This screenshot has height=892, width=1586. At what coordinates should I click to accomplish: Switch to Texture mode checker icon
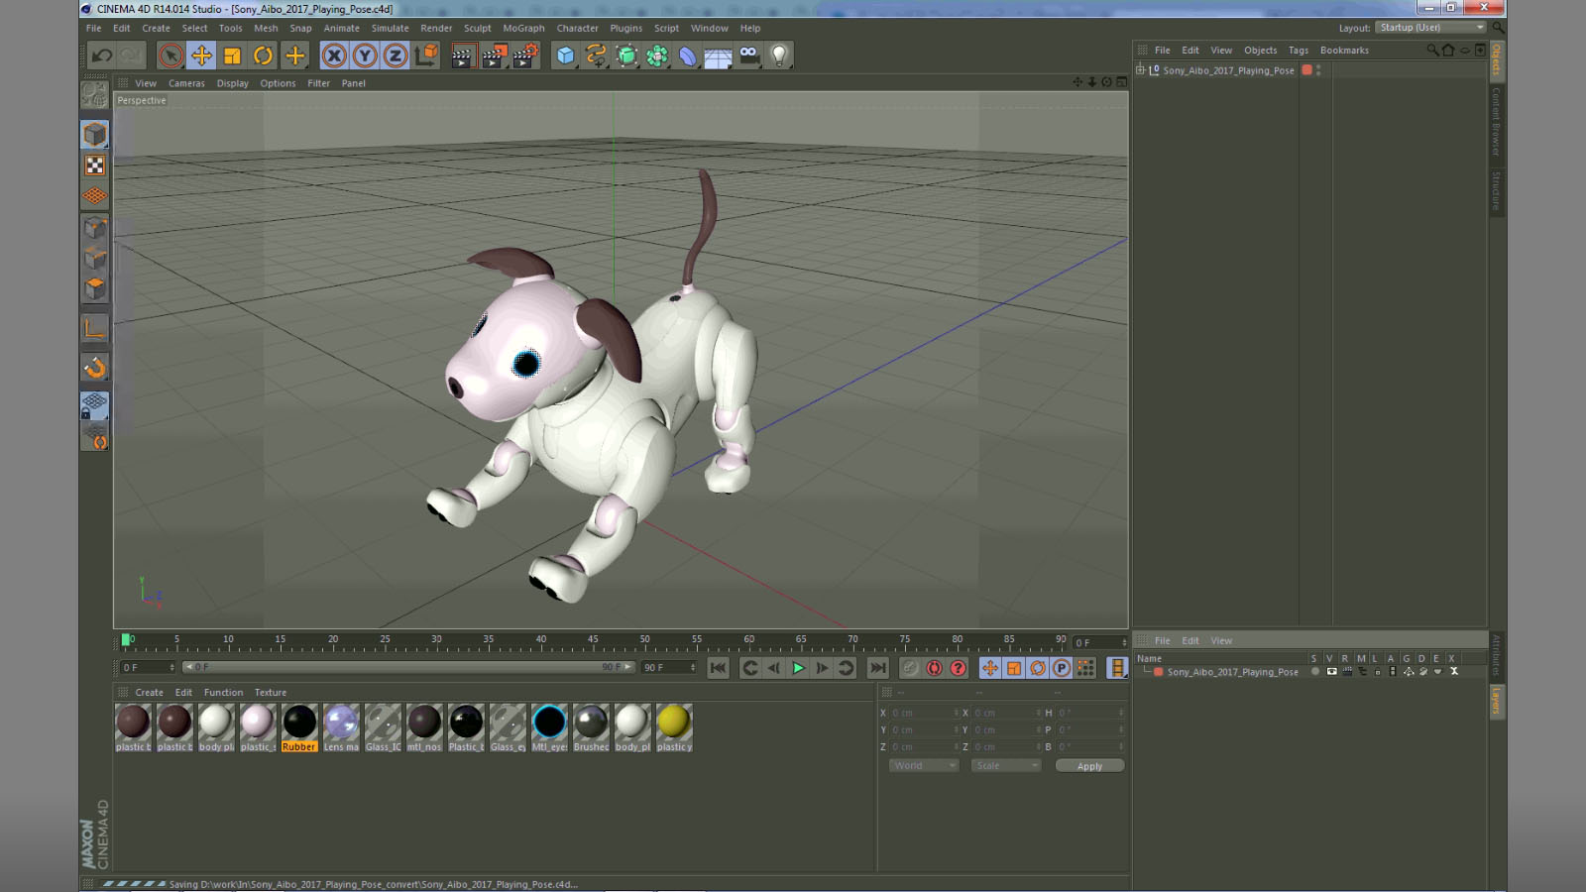[95, 166]
